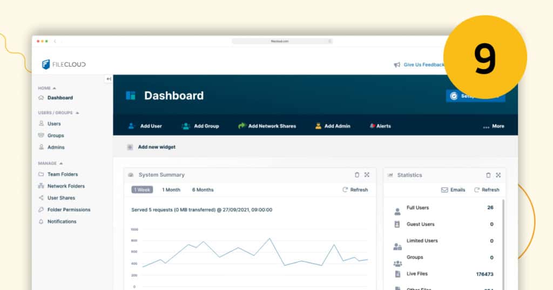
Task: Switch chart range to 1 Month
Action: 171,190
